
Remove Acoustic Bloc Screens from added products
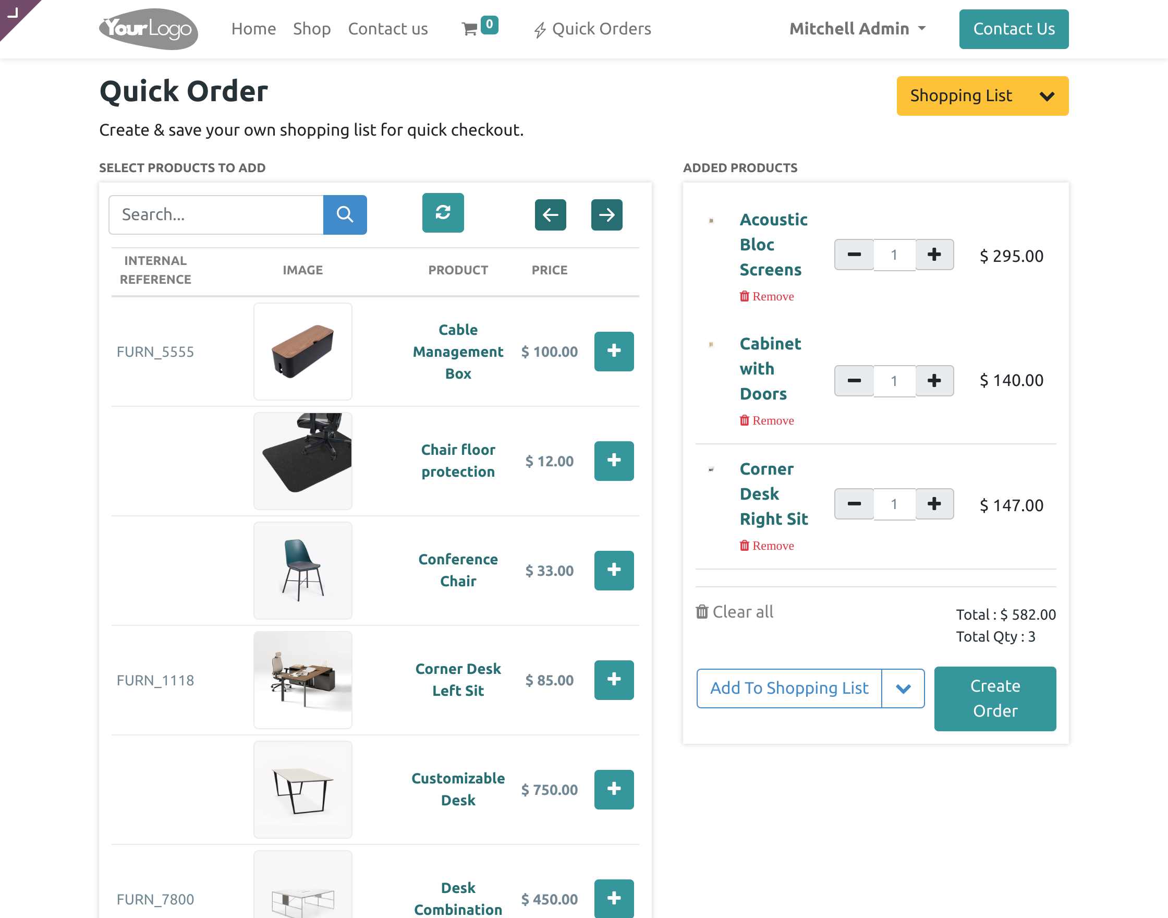767,296
